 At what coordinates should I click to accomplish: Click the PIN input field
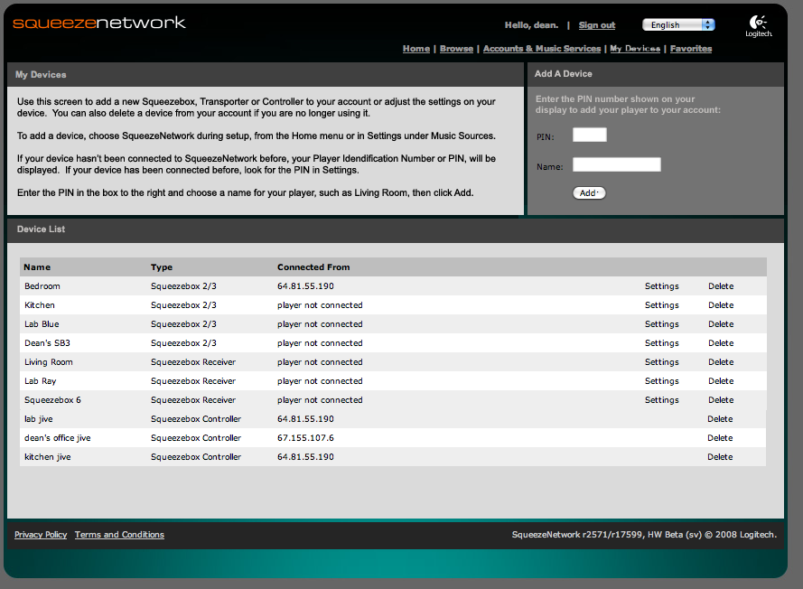point(589,136)
